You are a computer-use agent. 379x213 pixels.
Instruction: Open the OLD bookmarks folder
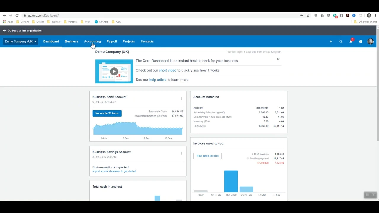tap(116, 22)
